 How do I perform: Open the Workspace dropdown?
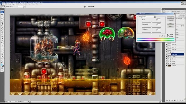click(91, 6)
